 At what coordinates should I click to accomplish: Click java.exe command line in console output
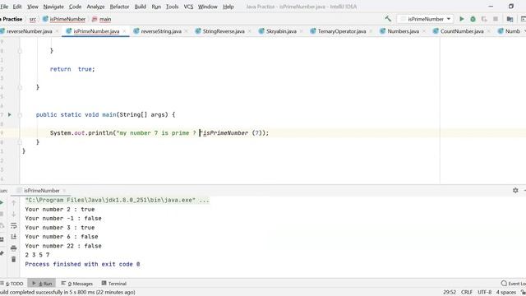(117, 200)
